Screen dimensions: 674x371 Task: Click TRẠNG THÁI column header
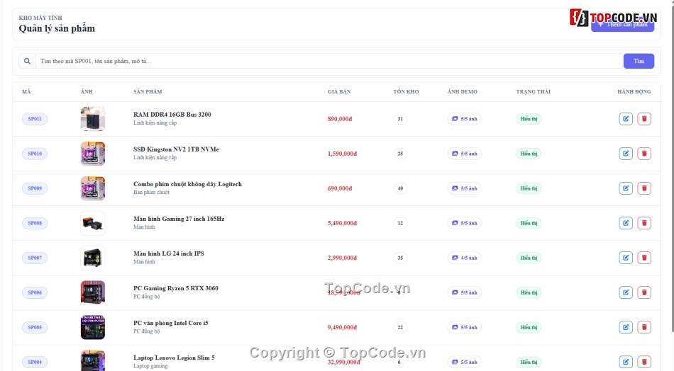pyautogui.click(x=533, y=91)
